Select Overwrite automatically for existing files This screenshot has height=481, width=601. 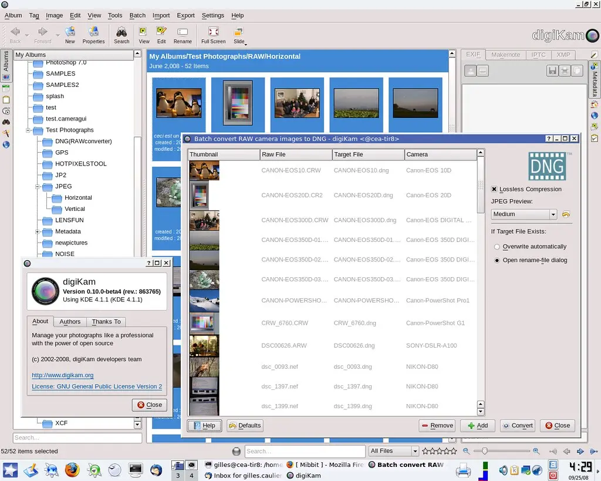(496, 246)
